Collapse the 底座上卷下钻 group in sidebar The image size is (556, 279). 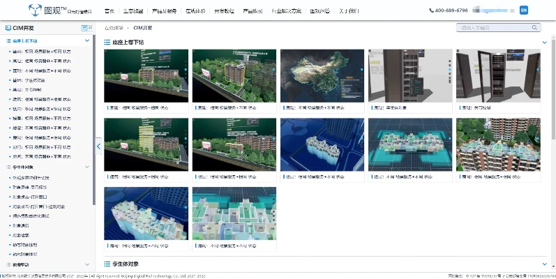[87, 41]
